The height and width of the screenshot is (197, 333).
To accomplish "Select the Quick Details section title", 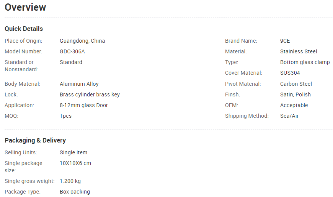I will [24, 29].
